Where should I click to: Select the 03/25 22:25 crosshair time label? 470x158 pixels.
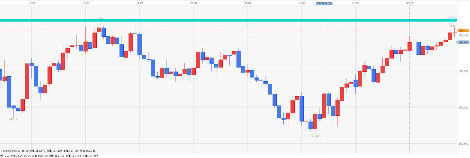coord(324,3)
